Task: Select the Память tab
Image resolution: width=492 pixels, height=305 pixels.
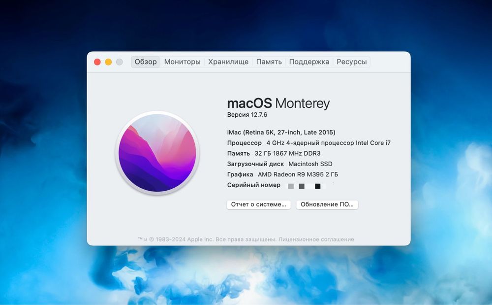Action: tap(269, 62)
